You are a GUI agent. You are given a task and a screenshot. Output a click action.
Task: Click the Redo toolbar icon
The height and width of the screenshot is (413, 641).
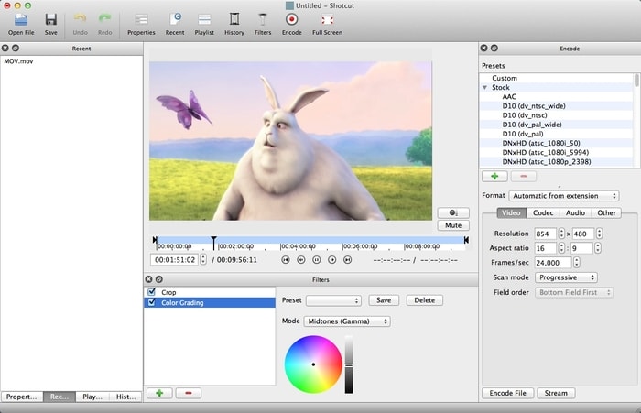(104, 25)
